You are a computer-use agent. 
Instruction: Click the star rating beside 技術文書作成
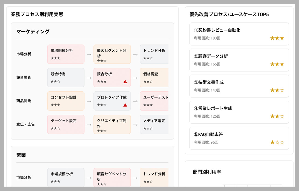pos(277,90)
